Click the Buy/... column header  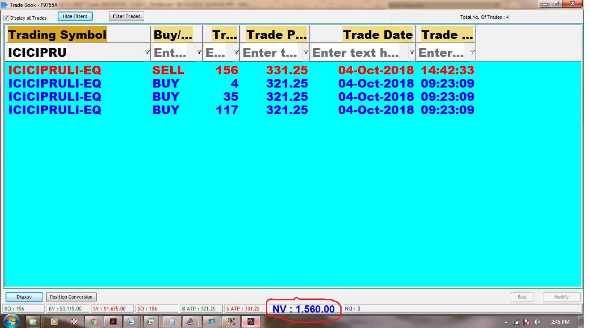(x=177, y=35)
